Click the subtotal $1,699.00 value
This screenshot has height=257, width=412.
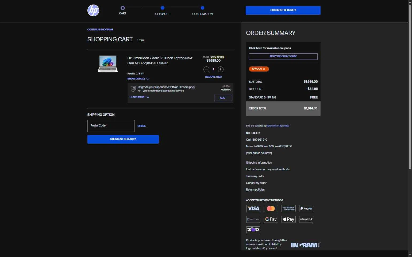coord(310,82)
